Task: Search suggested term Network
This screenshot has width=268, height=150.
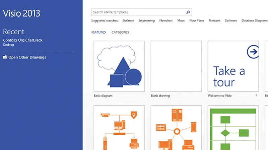Action: (x=214, y=20)
